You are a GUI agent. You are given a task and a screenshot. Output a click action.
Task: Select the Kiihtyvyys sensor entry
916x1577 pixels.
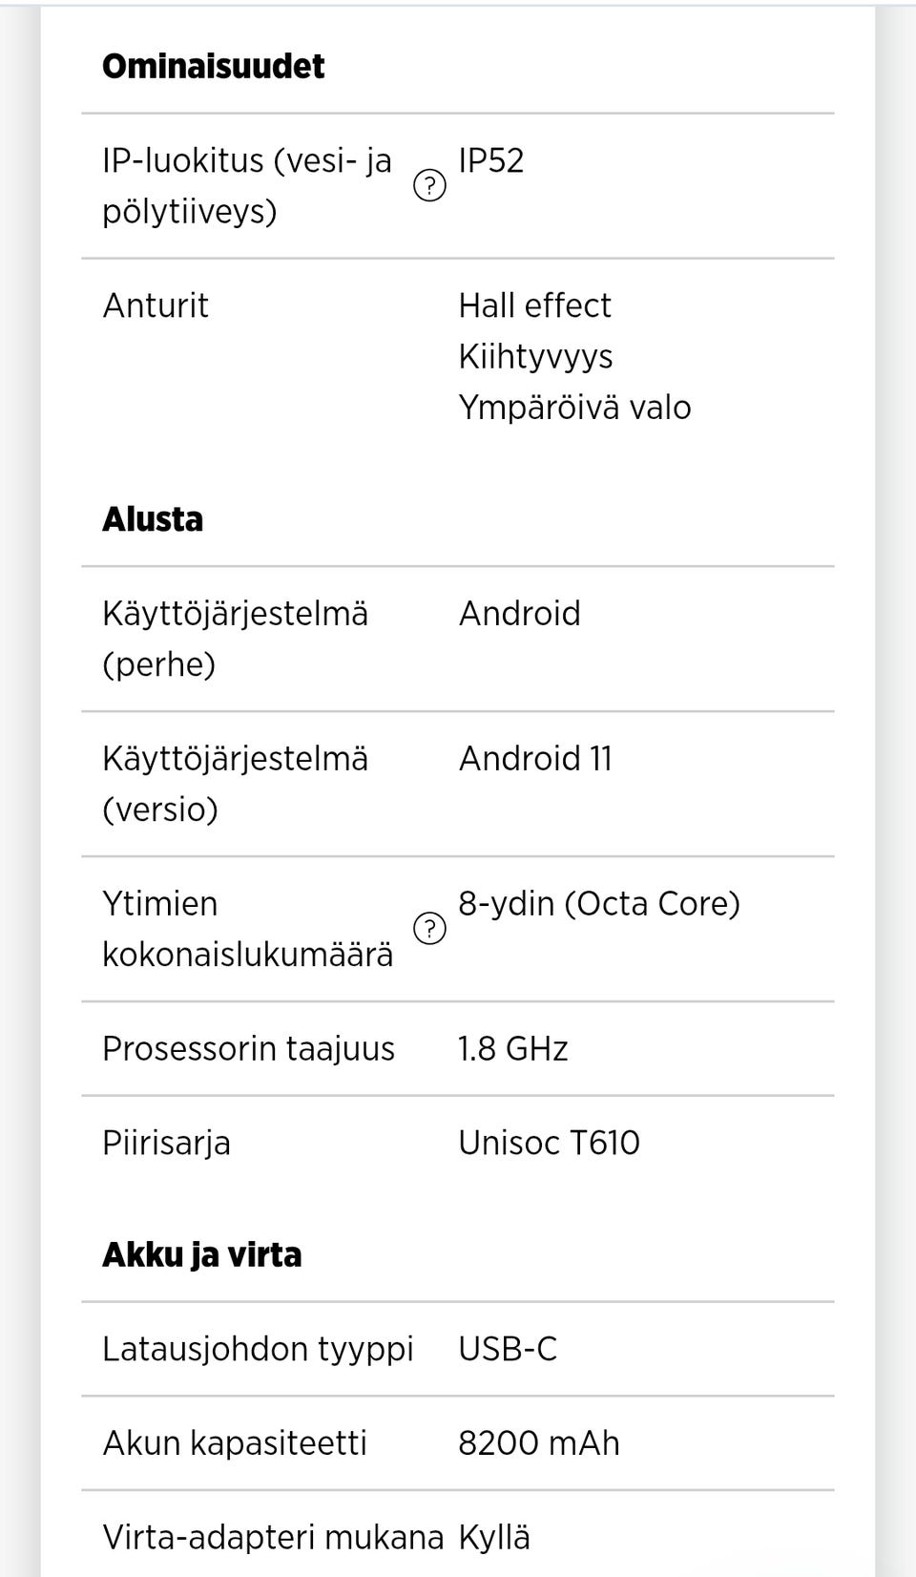pyautogui.click(x=535, y=356)
